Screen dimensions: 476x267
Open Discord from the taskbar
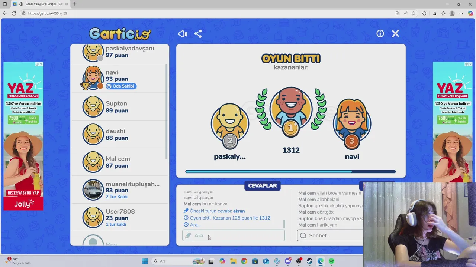point(288,261)
